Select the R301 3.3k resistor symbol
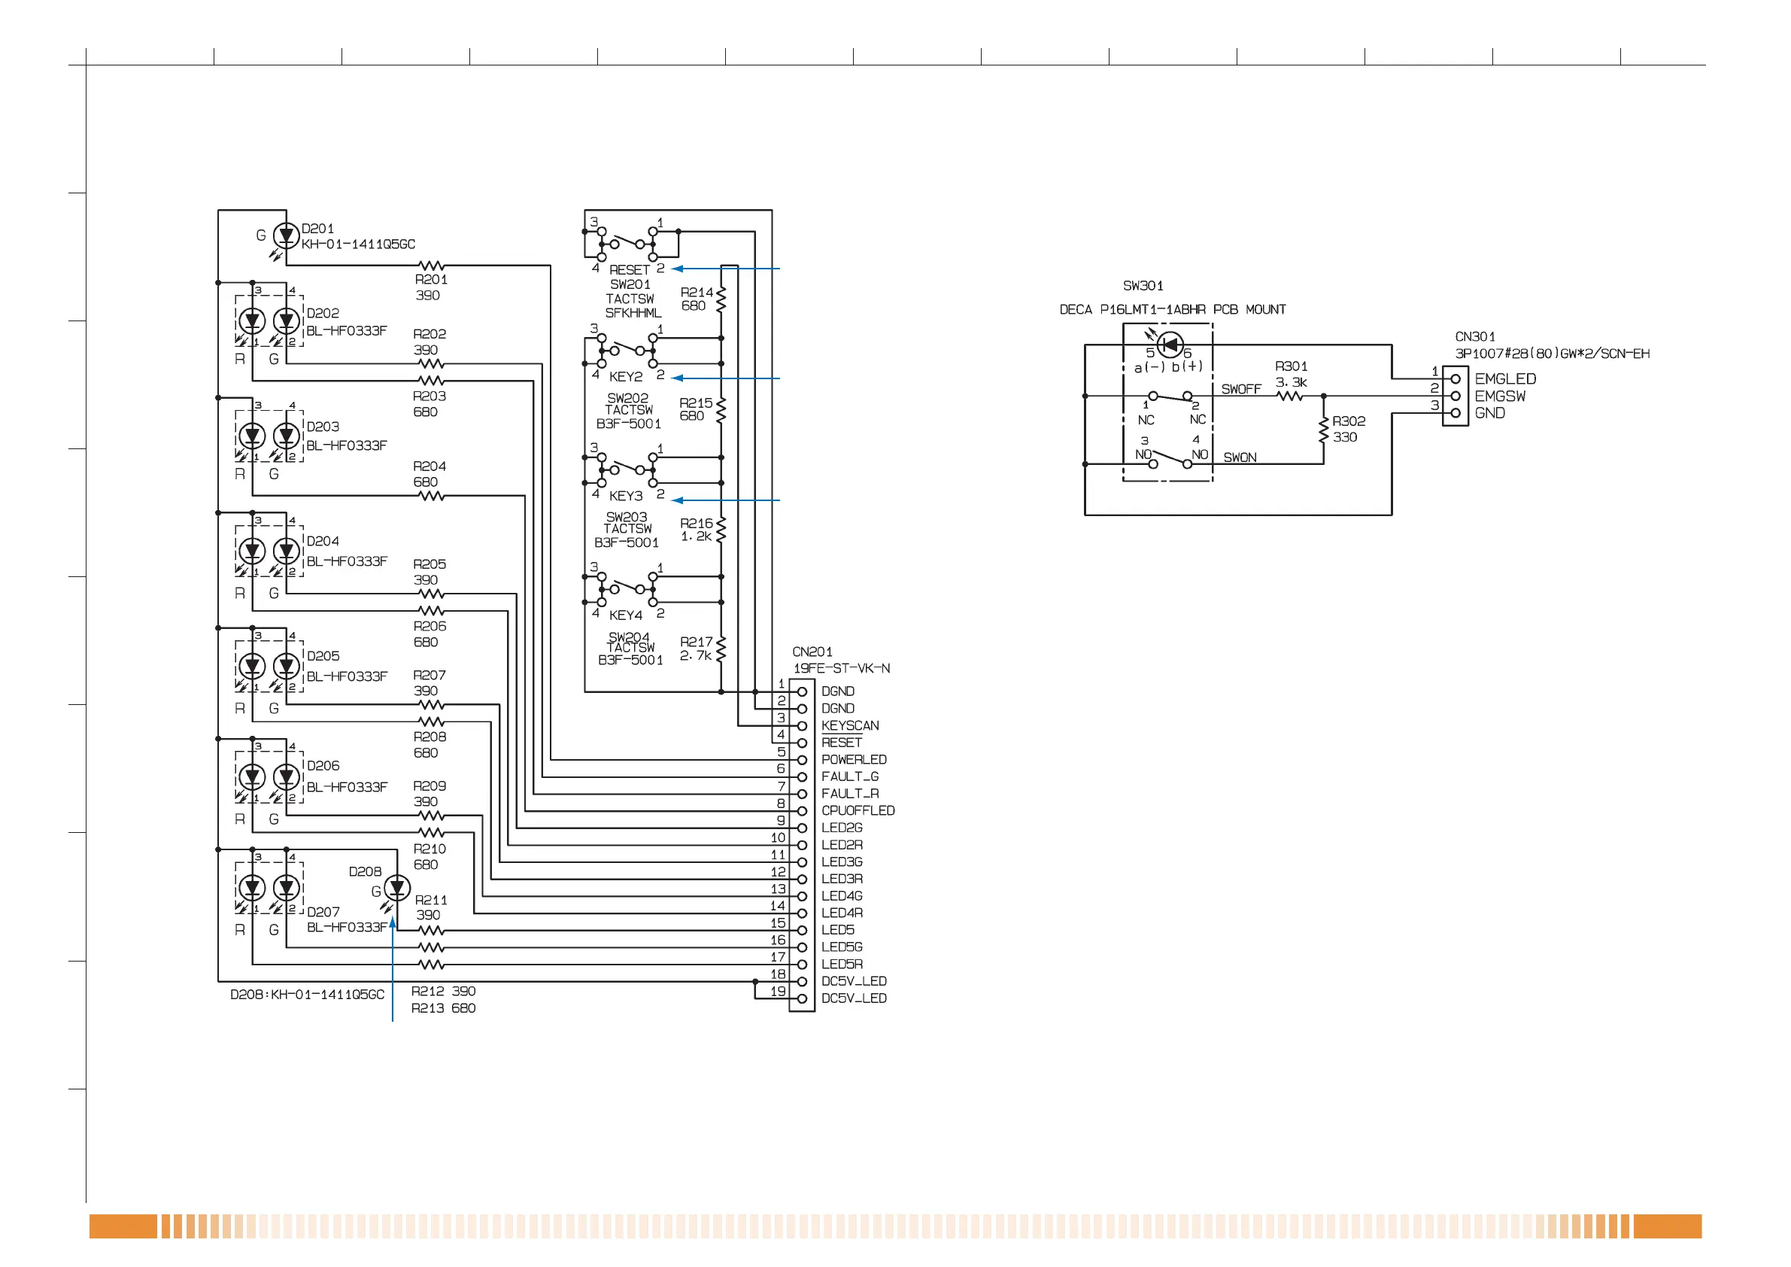Screen dimensions: 1791x1267 (x=1290, y=397)
